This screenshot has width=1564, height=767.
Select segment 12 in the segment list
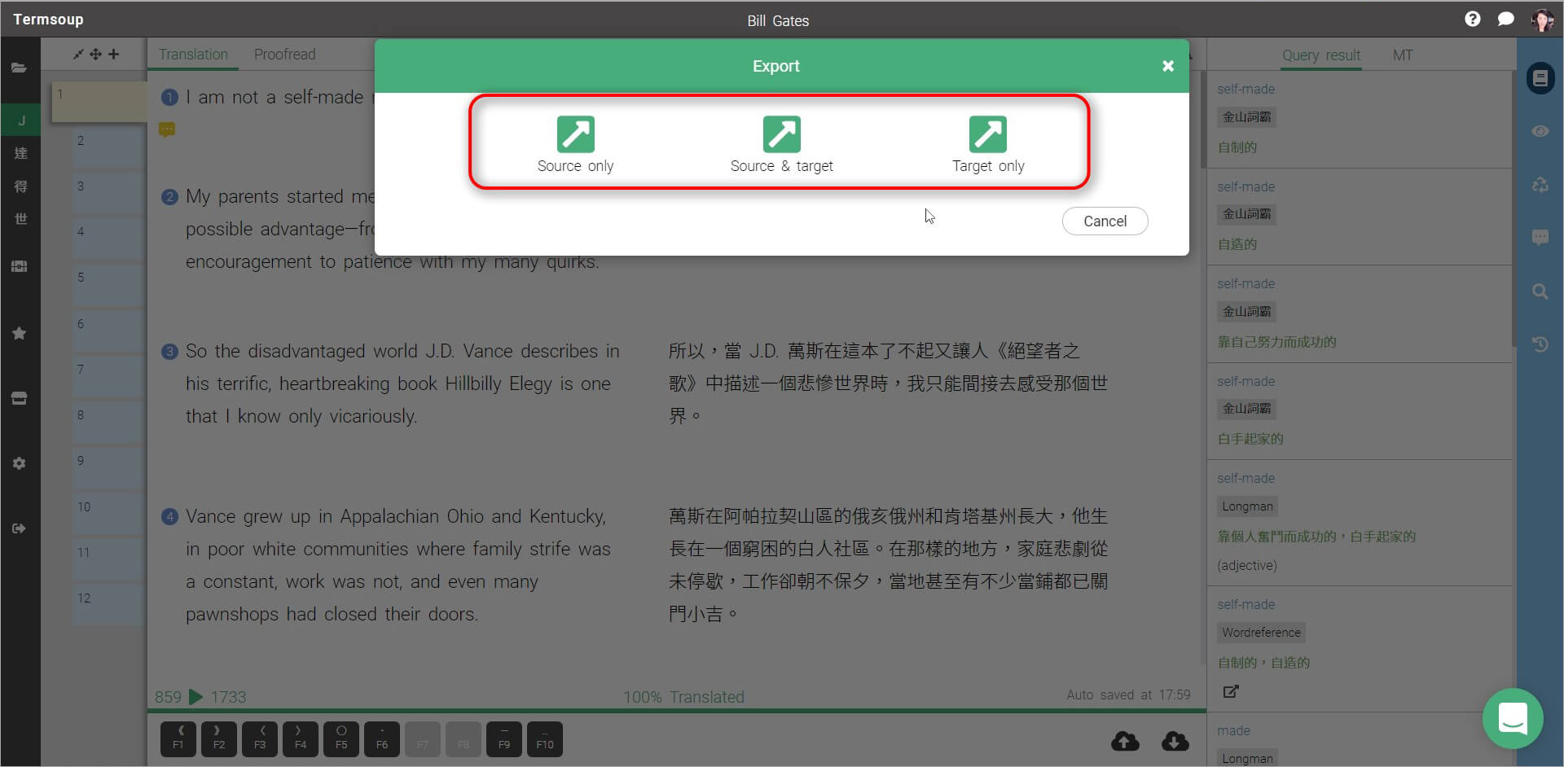[108, 606]
